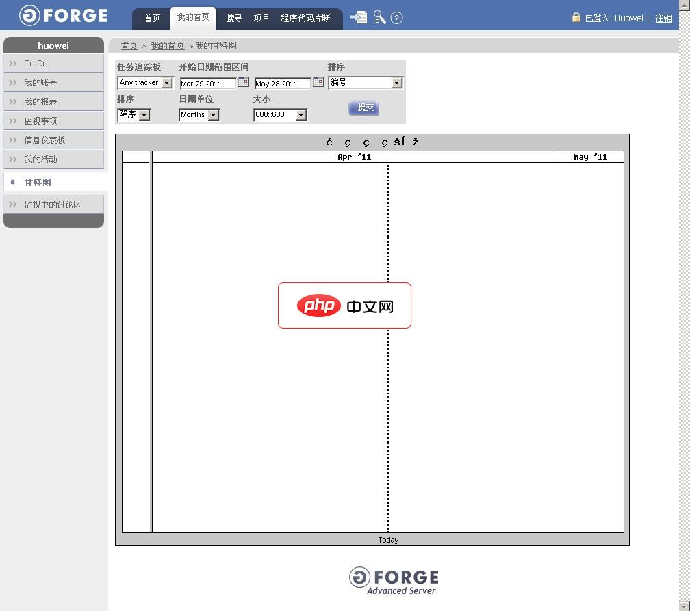690x611 pixels.
Task: Click the 提交 submit button
Action: pos(364,108)
